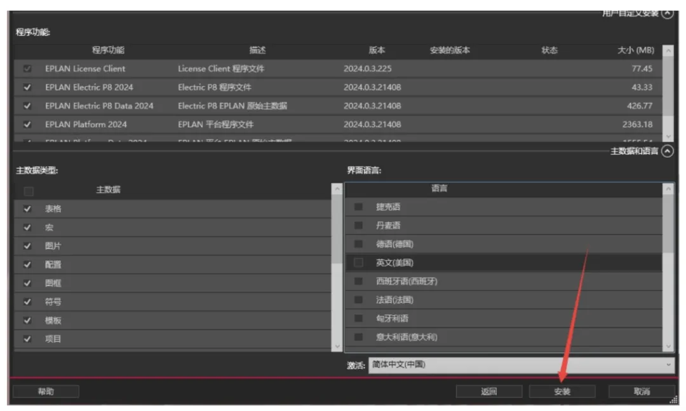The image size is (686, 411).
Task: Click 'Electric P8 EPLAN 原始主数据' description
Action: pos(232,106)
